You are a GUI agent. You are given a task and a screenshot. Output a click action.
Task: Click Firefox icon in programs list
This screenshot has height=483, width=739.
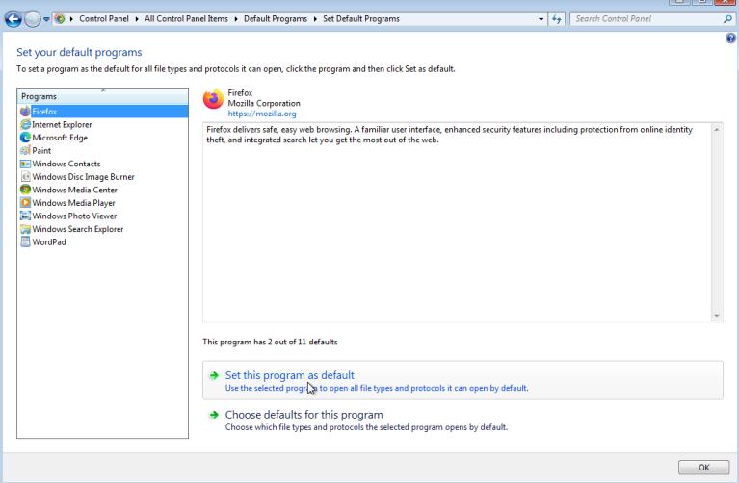pos(25,112)
